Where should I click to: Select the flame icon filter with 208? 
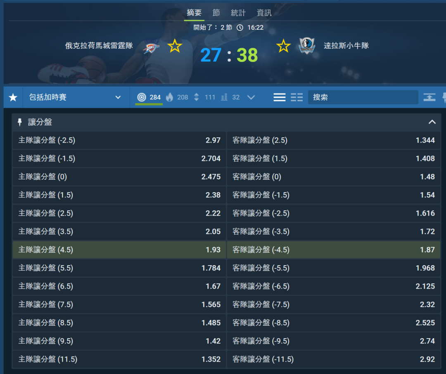tap(177, 97)
